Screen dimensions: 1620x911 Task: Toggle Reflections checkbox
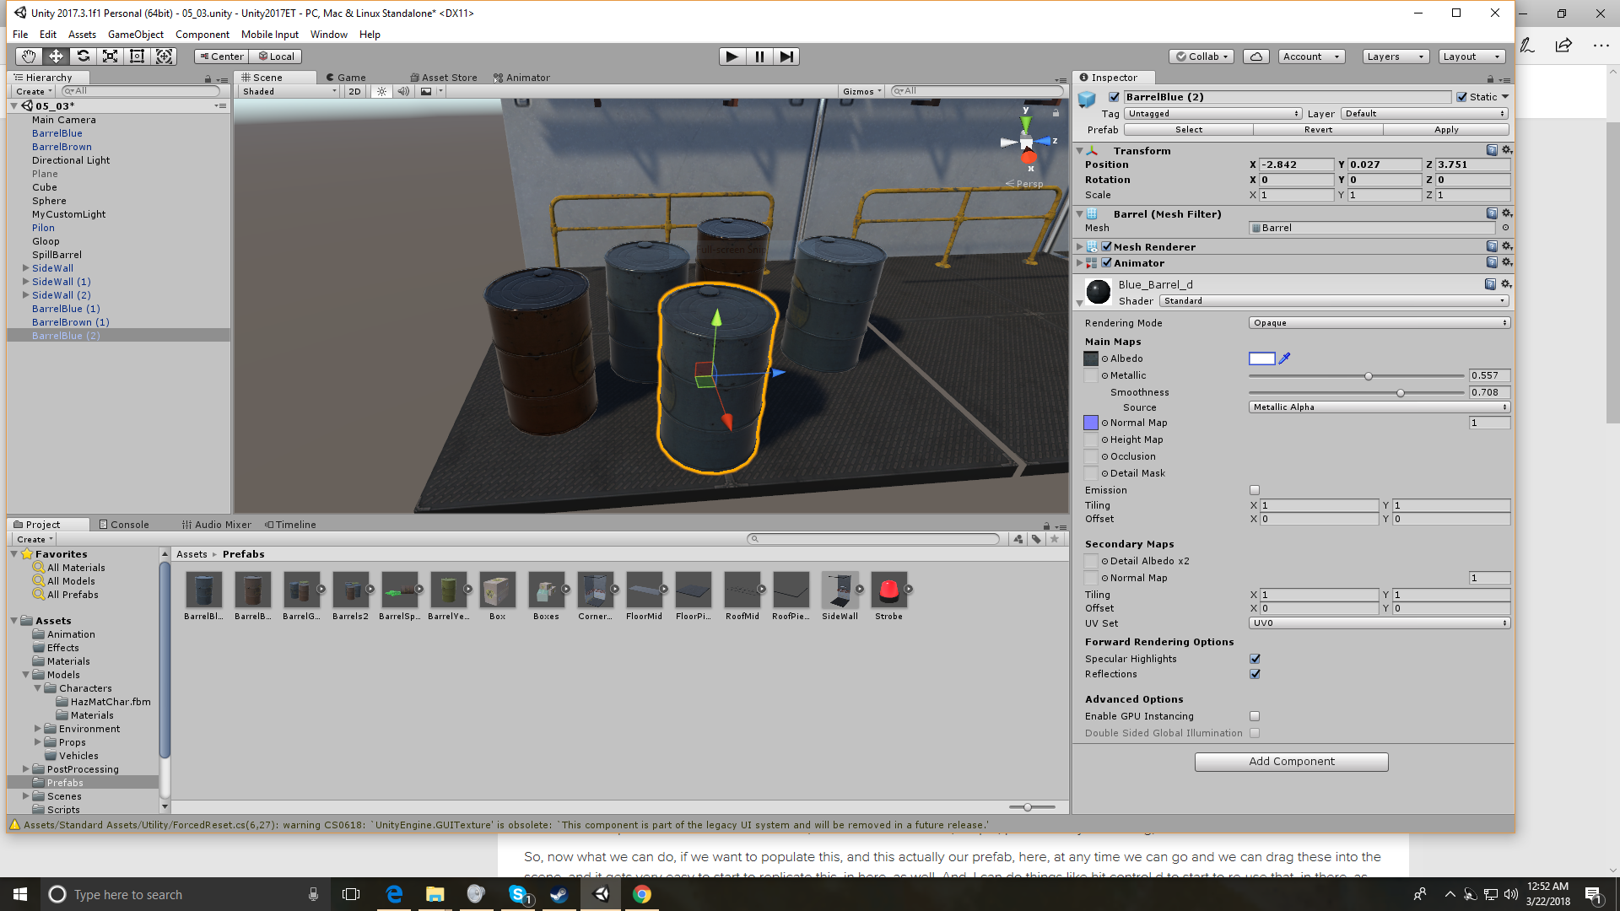tap(1255, 674)
